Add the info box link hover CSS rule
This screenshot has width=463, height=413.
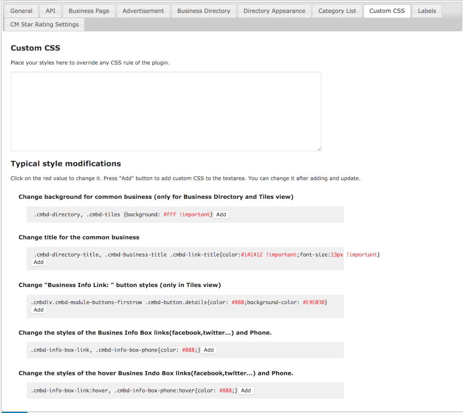[246, 390]
